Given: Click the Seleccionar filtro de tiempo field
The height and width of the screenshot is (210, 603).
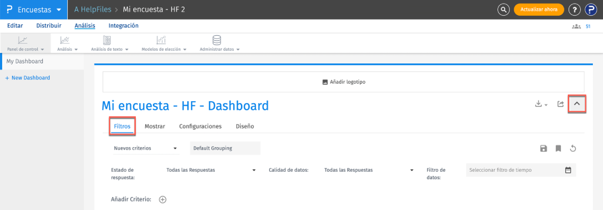Looking at the screenshot, I should 521,170.
